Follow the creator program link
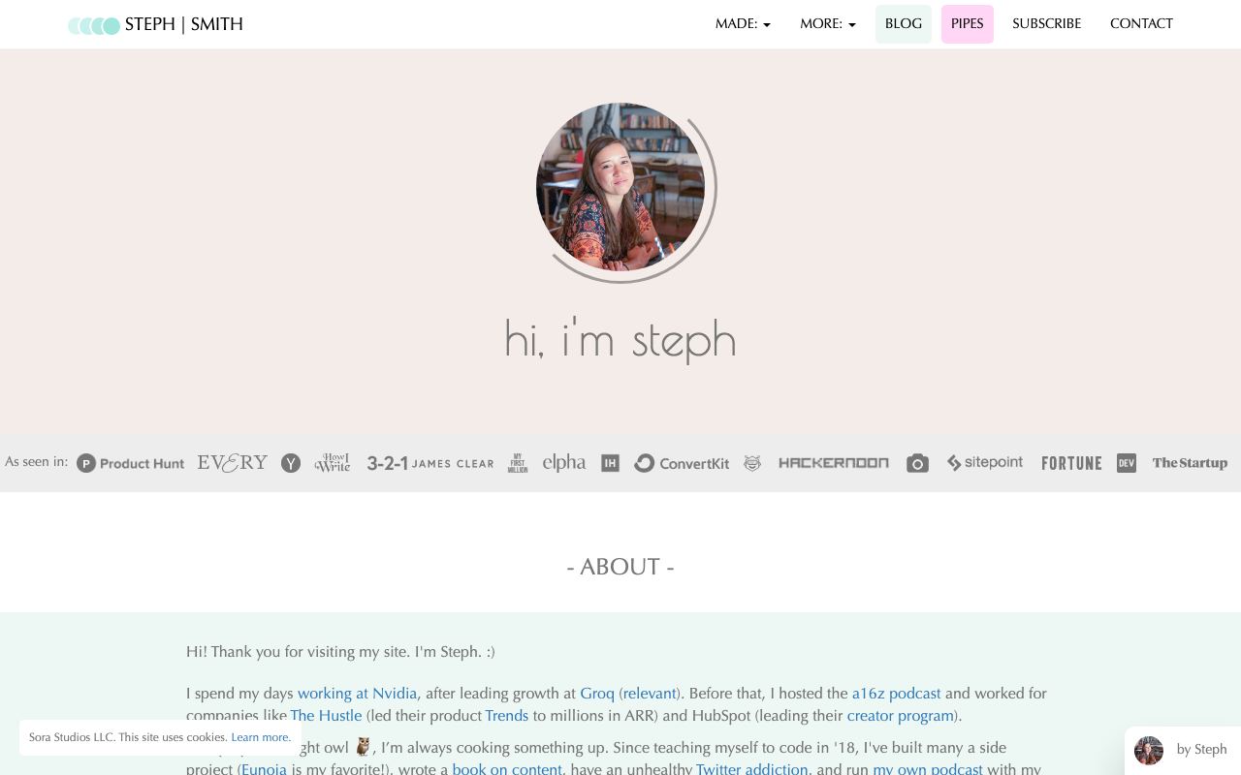This screenshot has width=1241, height=775. pos(901,716)
